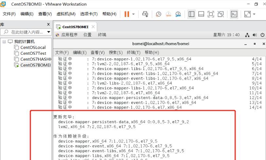Viewport: 266px width, 160px height.
Task: Minimize the terminal window
Action: click(x=245, y=44)
